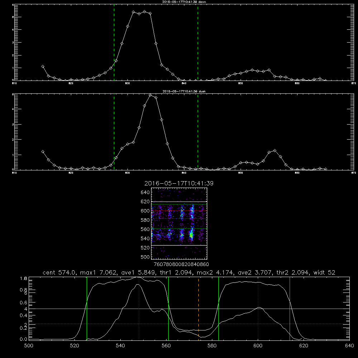Click the x-axis numbers below the heatmap
The width and height of the screenshot is (358, 358).
click(181, 265)
